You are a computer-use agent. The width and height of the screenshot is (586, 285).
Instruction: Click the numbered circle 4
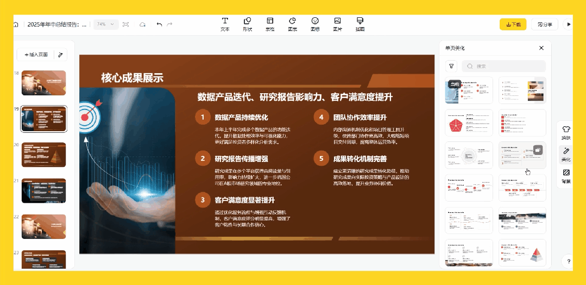pyautogui.click(x=321, y=118)
